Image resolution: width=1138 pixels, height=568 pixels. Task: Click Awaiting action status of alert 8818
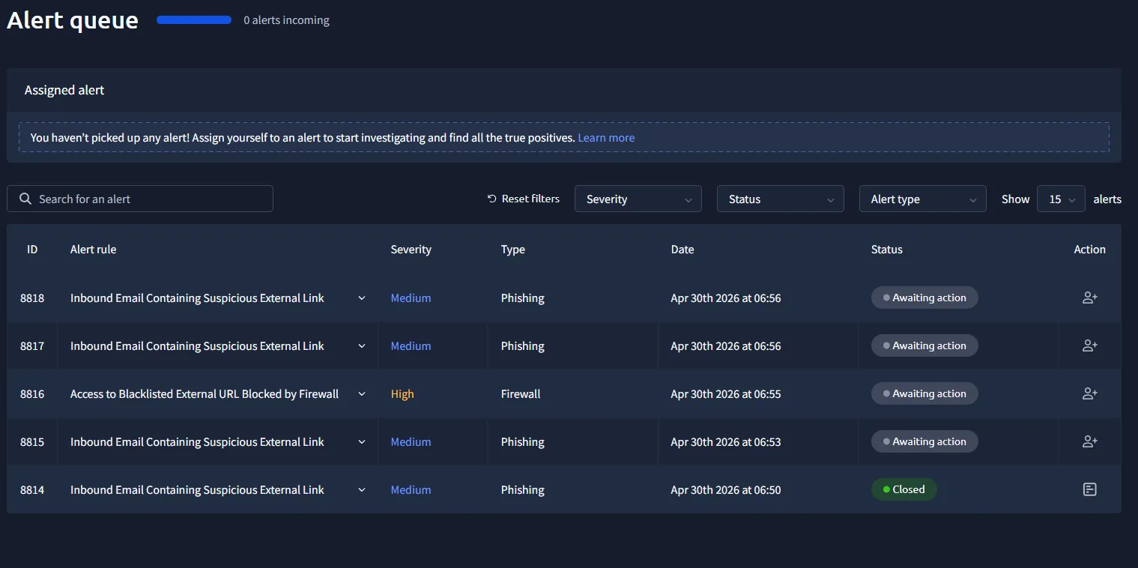pos(924,297)
